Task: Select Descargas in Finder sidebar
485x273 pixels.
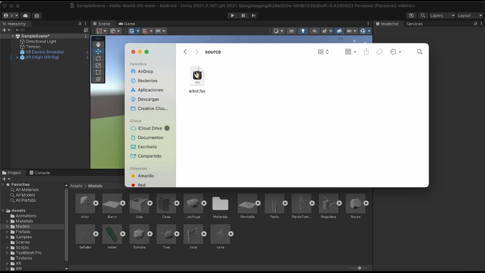Action: 148,99
